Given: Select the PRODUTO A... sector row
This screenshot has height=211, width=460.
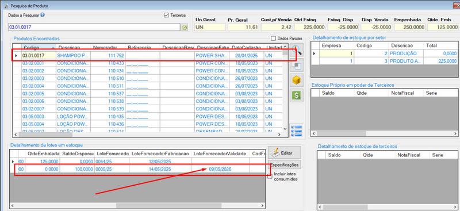Looking at the screenshot, I should point(385,61).
